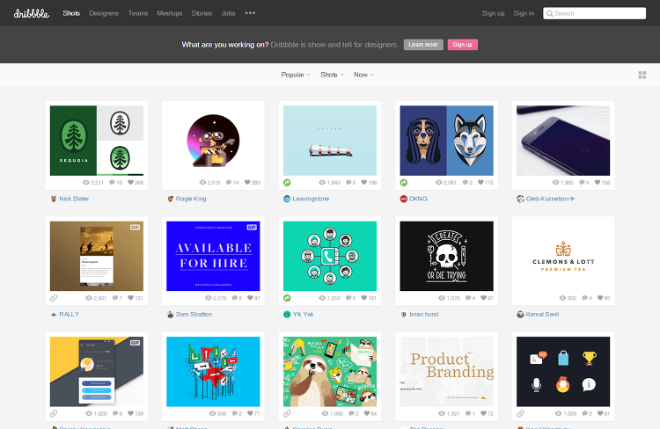
Task: Open the Clemons & Lott shot thumbnail
Action: pyautogui.click(x=563, y=256)
